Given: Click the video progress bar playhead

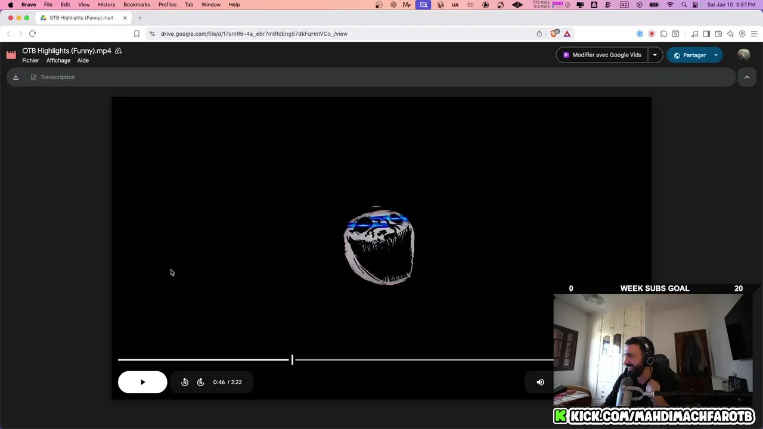Looking at the screenshot, I should pos(292,359).
